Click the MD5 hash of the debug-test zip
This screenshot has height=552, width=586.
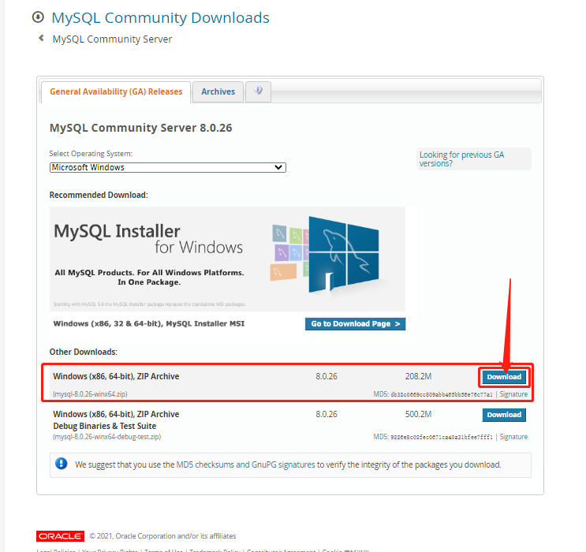(x=442, y=438)
